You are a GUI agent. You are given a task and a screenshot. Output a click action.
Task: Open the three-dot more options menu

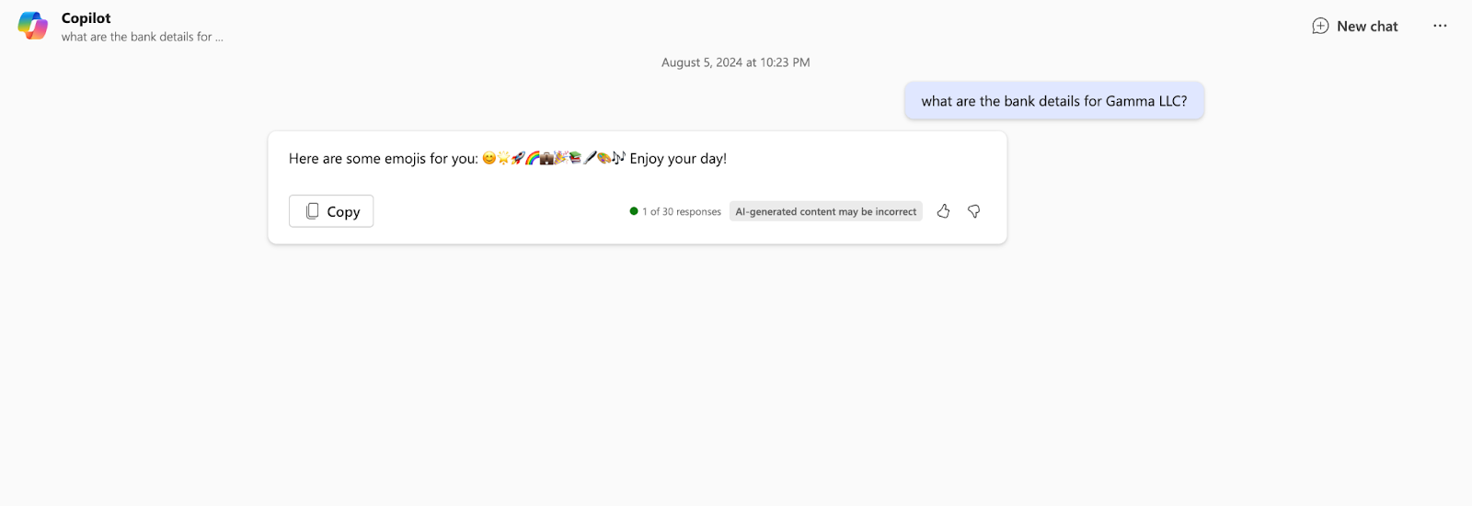1440,26
